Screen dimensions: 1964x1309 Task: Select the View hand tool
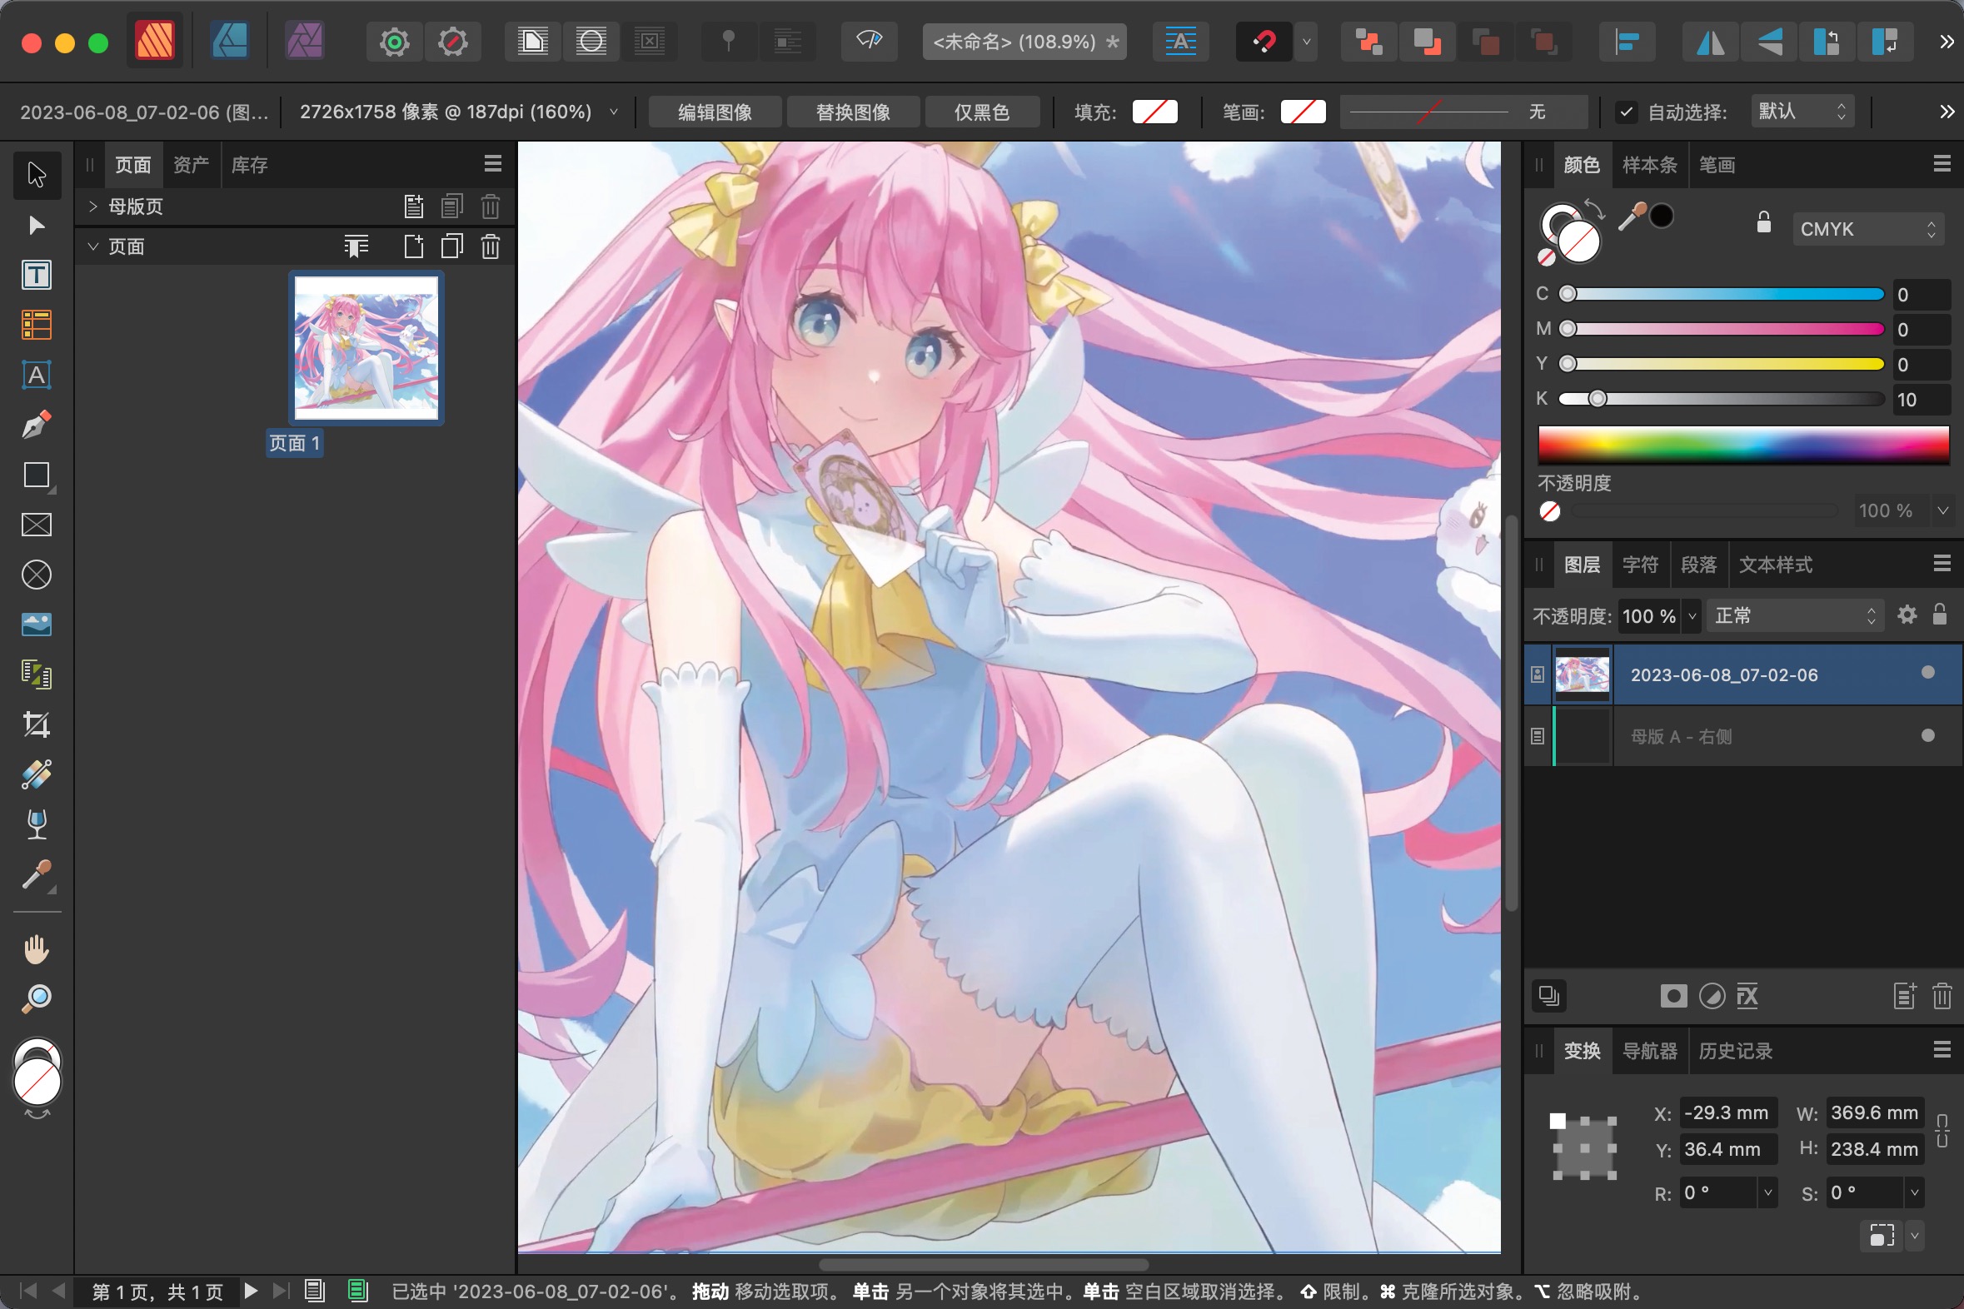pos(37,949)
